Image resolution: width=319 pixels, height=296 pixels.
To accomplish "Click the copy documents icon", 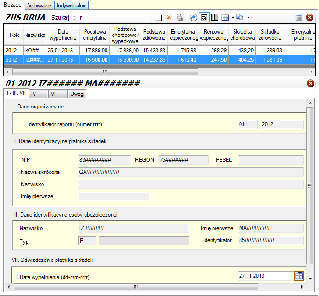I will pos(240,17).
